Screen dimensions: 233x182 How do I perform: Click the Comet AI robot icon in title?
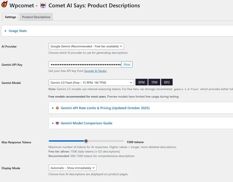point(43,5)
